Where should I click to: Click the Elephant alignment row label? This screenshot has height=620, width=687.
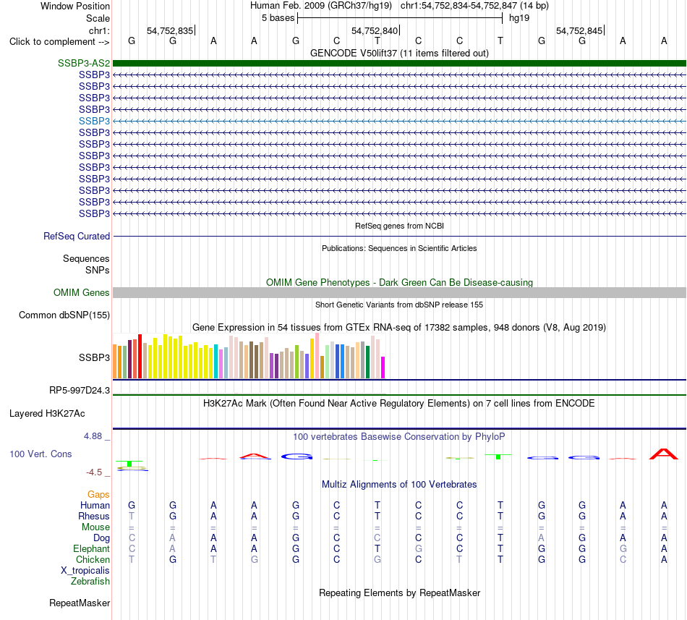pos(91,548)
